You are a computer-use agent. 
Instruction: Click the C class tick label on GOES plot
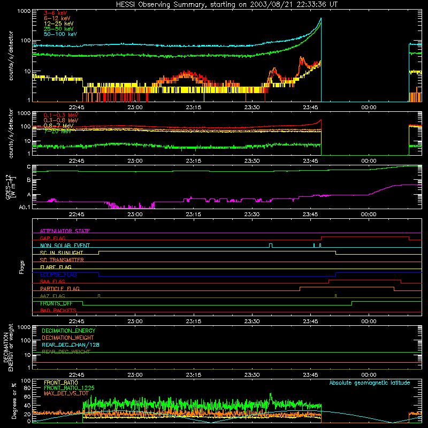point(29,167)
